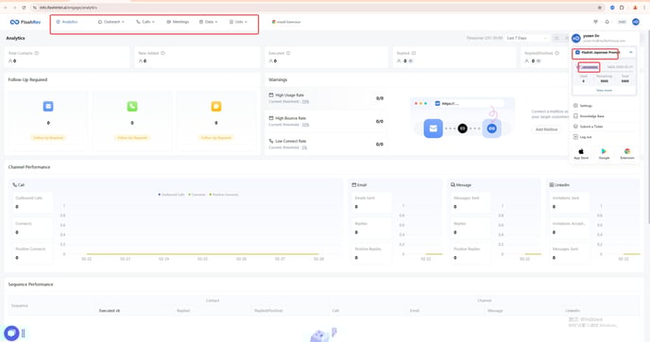Click the Email channel heading

pos(359,185)
